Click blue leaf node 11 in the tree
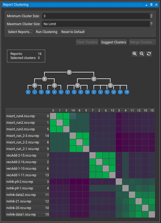 tap(107, 92)
